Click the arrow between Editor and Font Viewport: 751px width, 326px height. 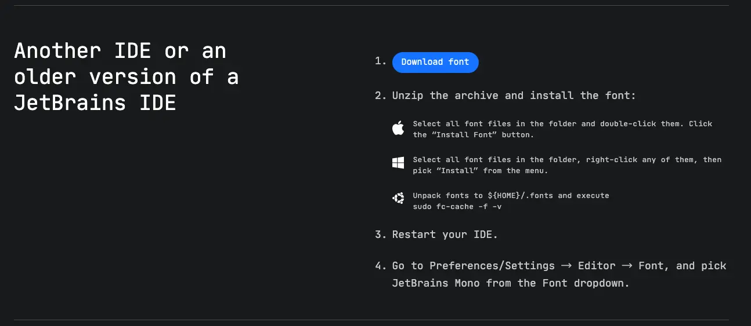pos(627,266)
